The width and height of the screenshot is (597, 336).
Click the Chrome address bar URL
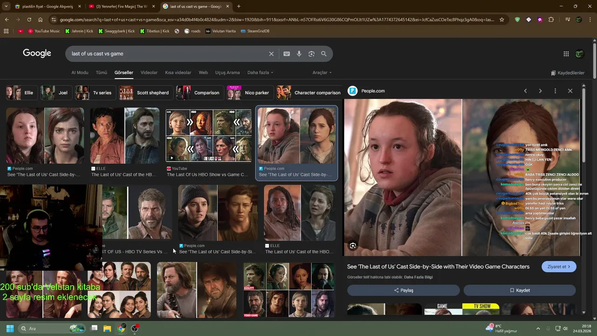(277, 20)
